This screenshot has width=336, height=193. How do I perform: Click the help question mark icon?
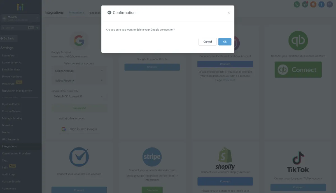tap(321, 4)
